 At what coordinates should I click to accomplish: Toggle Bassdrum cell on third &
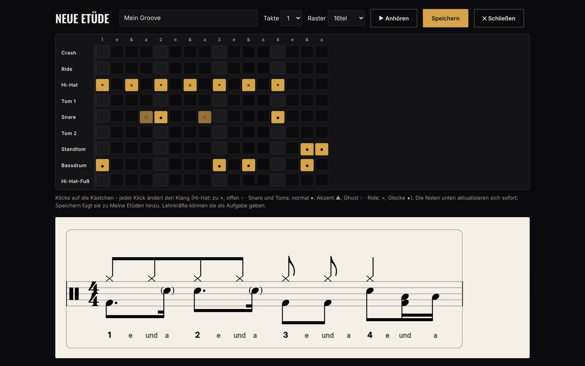[x=249, y=165]
